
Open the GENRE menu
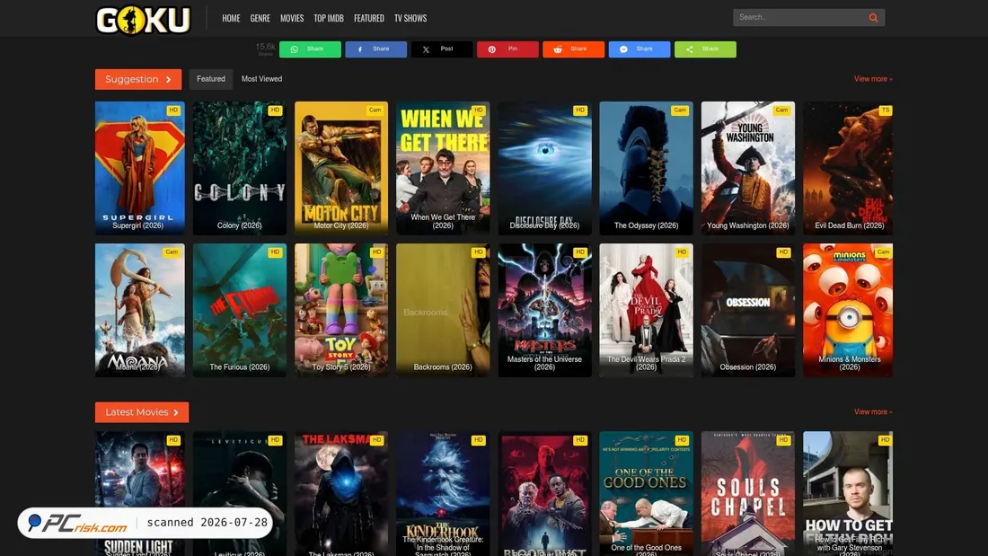click(x=260, y=18)
